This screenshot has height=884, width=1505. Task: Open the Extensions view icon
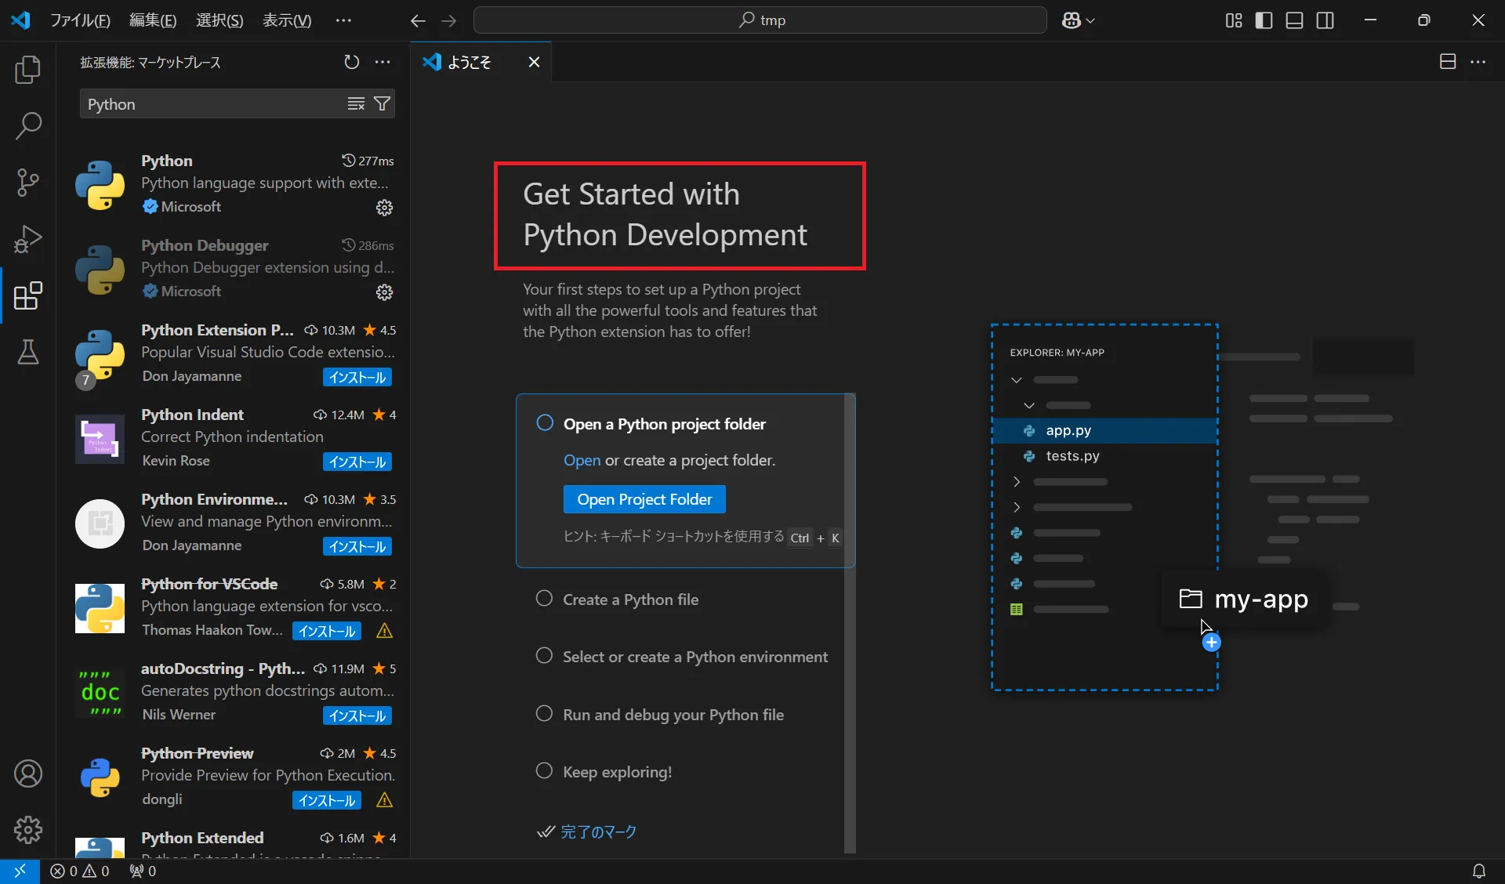[x=28, y=295]
